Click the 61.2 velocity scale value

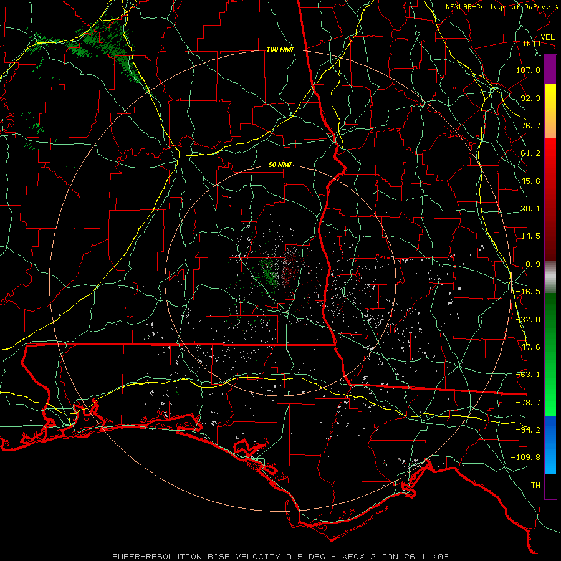(530, 153)
